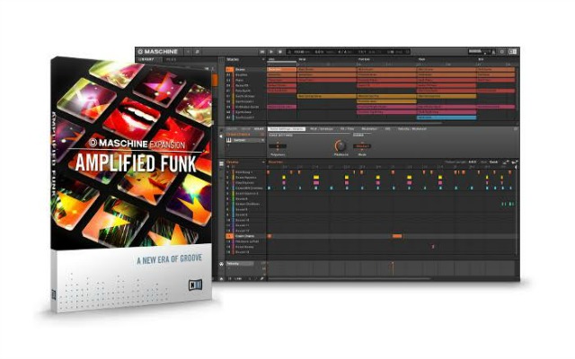
Task: Click the Glide knob
Action: [341, 145]
